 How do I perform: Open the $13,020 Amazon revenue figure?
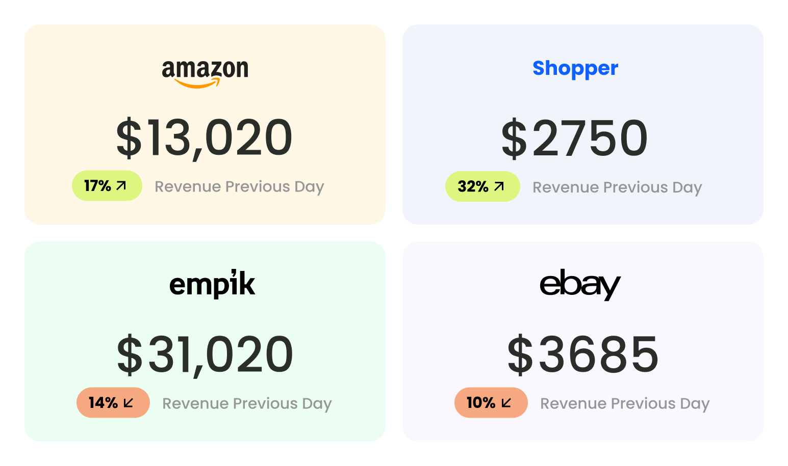[x=205, y=138]
